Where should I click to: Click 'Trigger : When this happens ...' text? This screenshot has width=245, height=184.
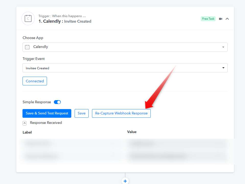[x=62, y=16]
